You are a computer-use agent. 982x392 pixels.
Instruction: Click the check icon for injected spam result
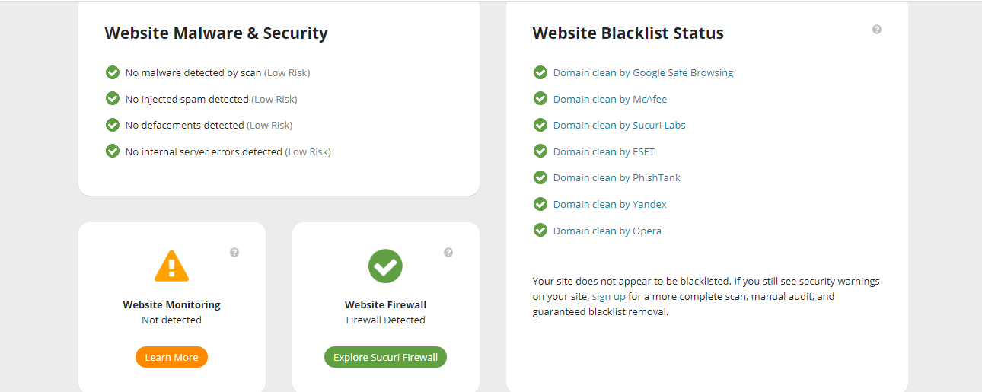[x=113, y=99]
